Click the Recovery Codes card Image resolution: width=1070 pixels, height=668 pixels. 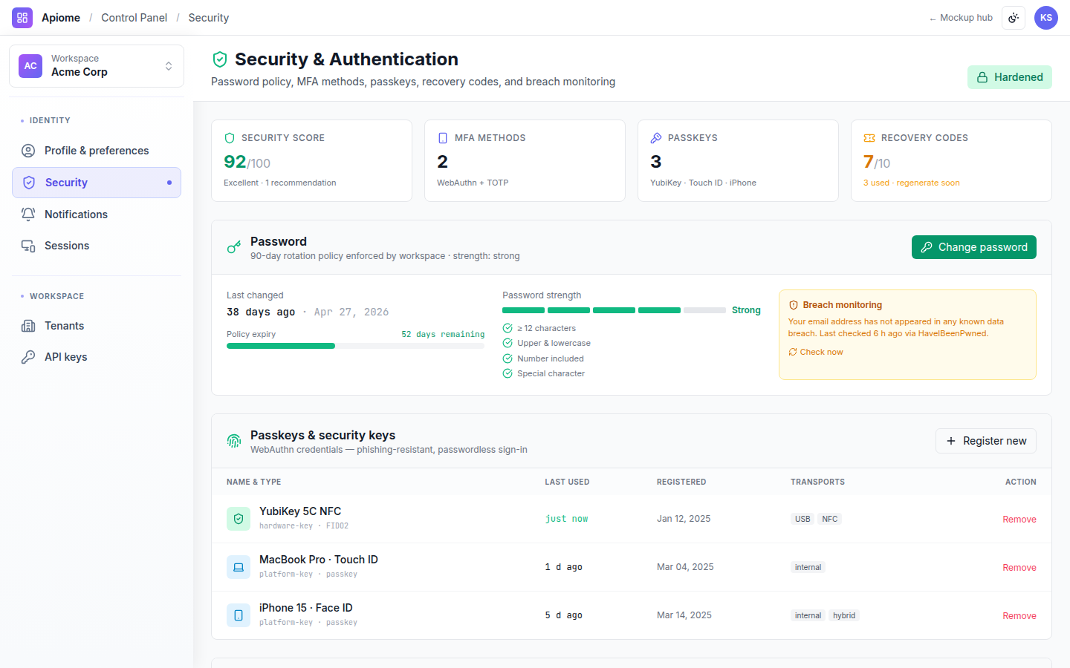coord(951,160)
